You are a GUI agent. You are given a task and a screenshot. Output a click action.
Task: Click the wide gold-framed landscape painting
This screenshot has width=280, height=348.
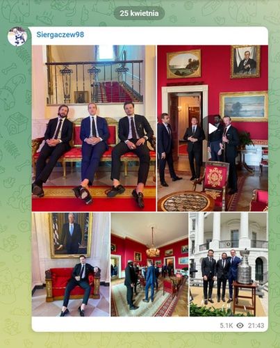244,106
